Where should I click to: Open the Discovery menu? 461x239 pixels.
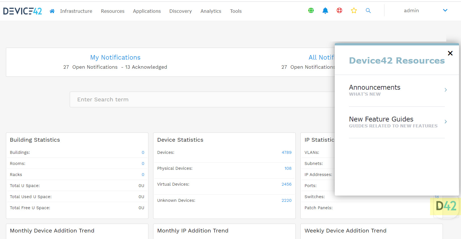click(180, 11)
